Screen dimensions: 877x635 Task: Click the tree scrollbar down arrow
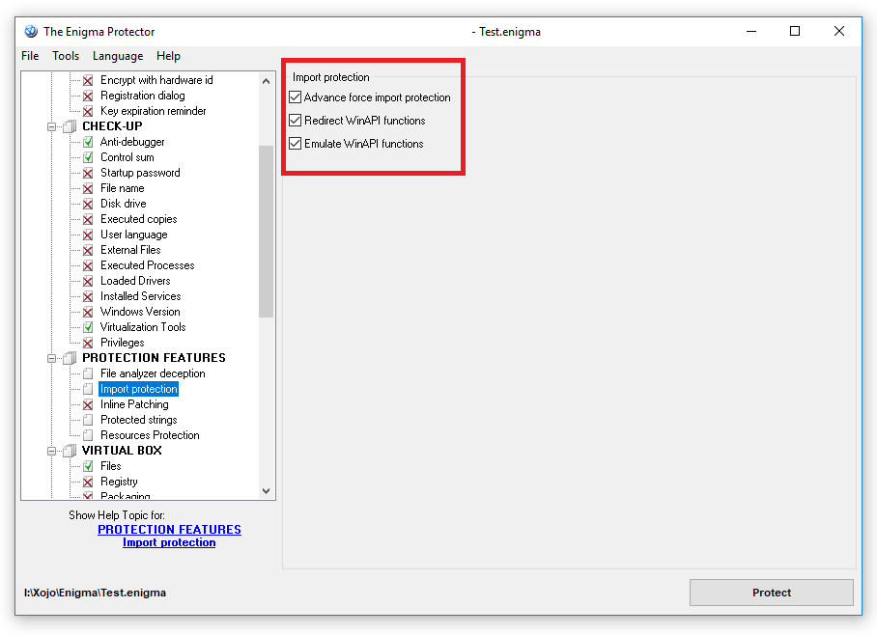click(267, 491)
